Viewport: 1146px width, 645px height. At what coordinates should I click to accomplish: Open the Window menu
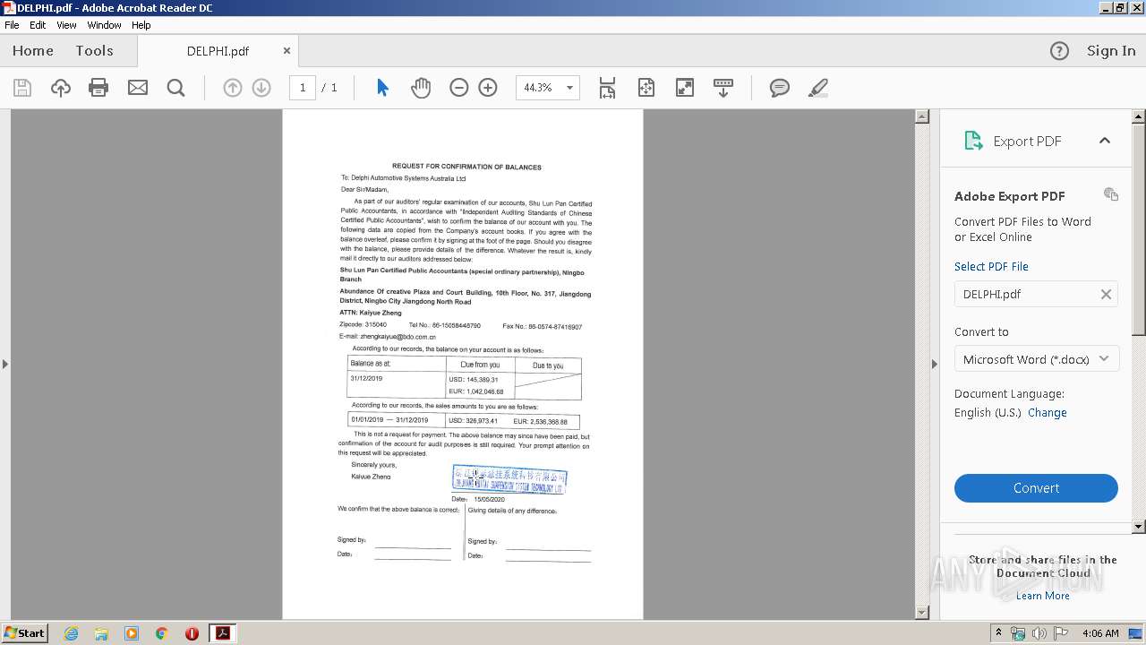(x=104, y=25)
